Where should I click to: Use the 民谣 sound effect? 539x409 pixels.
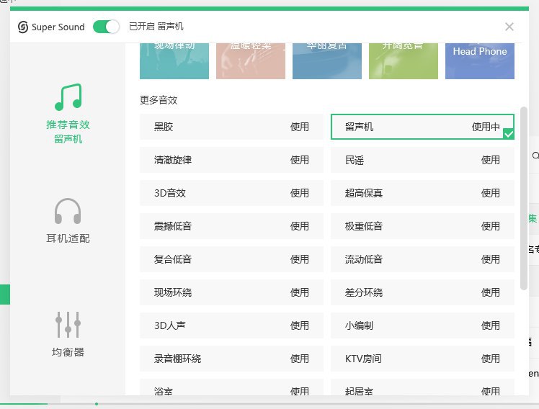[x=490, y=160]
